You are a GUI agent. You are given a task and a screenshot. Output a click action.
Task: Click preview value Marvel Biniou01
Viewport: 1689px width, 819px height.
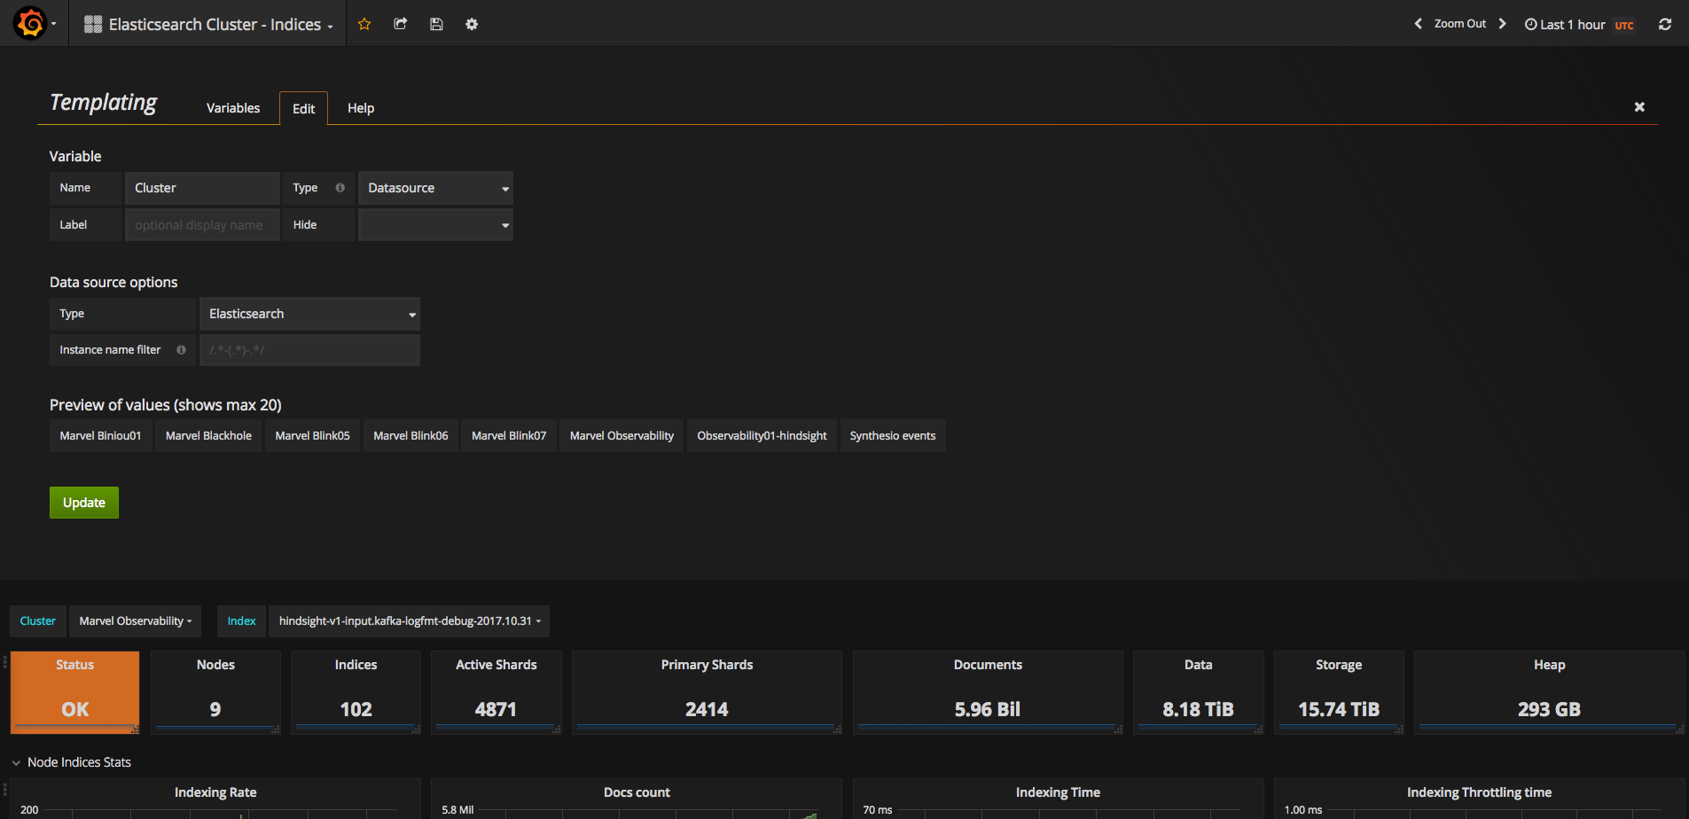[x=100, y=436]
